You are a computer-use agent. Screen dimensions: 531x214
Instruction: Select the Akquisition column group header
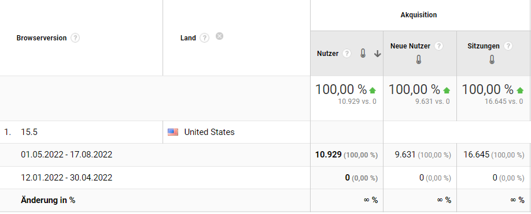point(419,15)
